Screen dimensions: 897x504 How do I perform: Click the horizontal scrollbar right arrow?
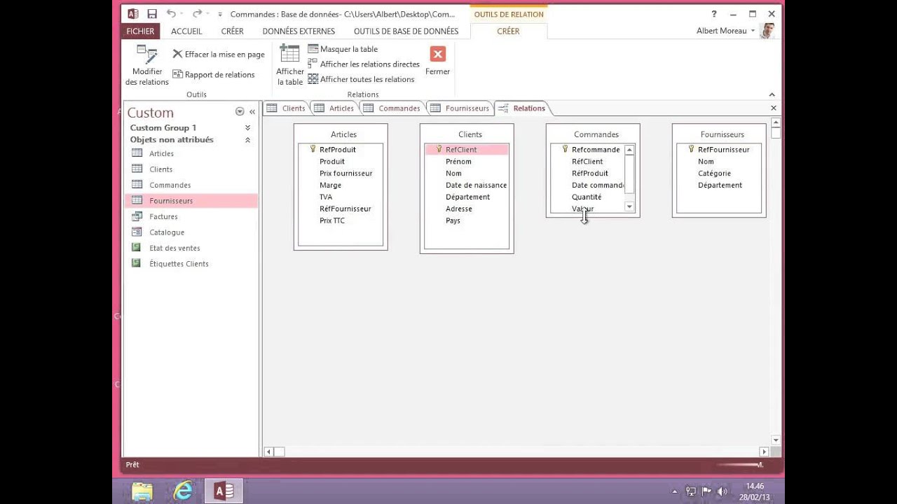(764, 452)
